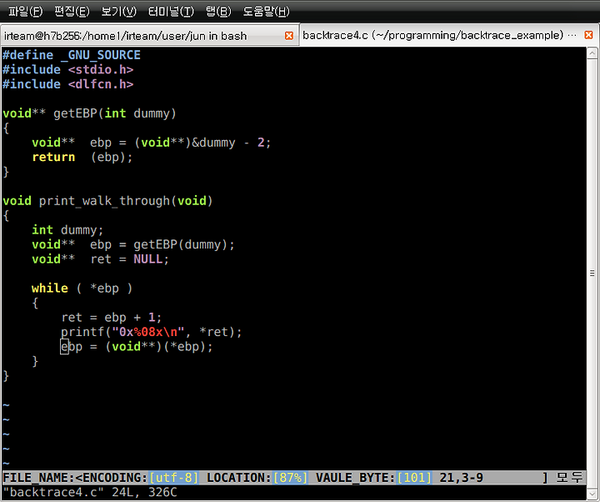Open the 터미널(T) menu
The width and height of the screenshot is (600, 502).
[x=171, y=11]
